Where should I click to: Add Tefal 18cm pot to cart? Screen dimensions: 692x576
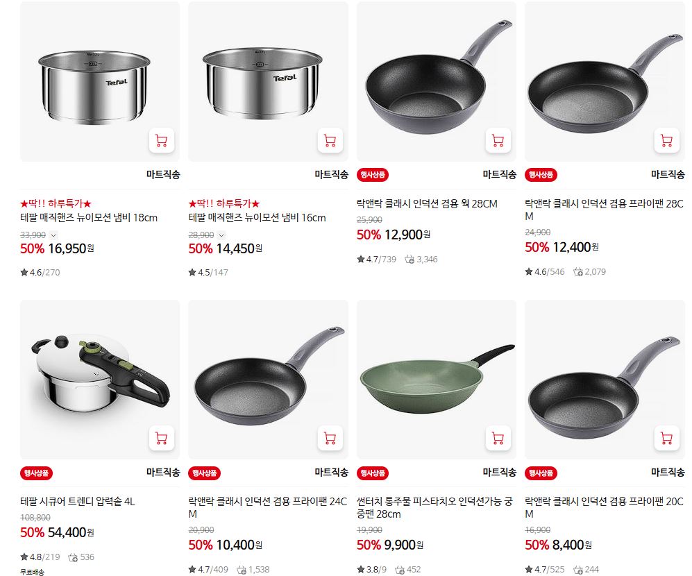coord(162,140)
